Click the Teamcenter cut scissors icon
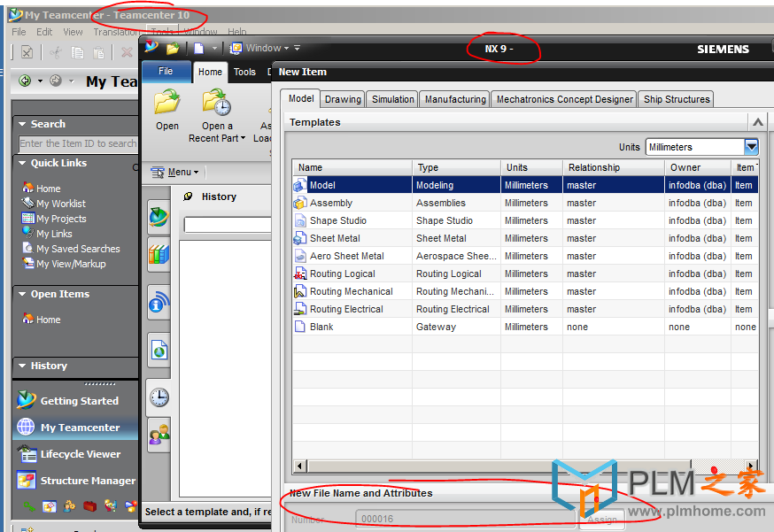This screenshot has width=774, height=532. (x=55, y=52)
